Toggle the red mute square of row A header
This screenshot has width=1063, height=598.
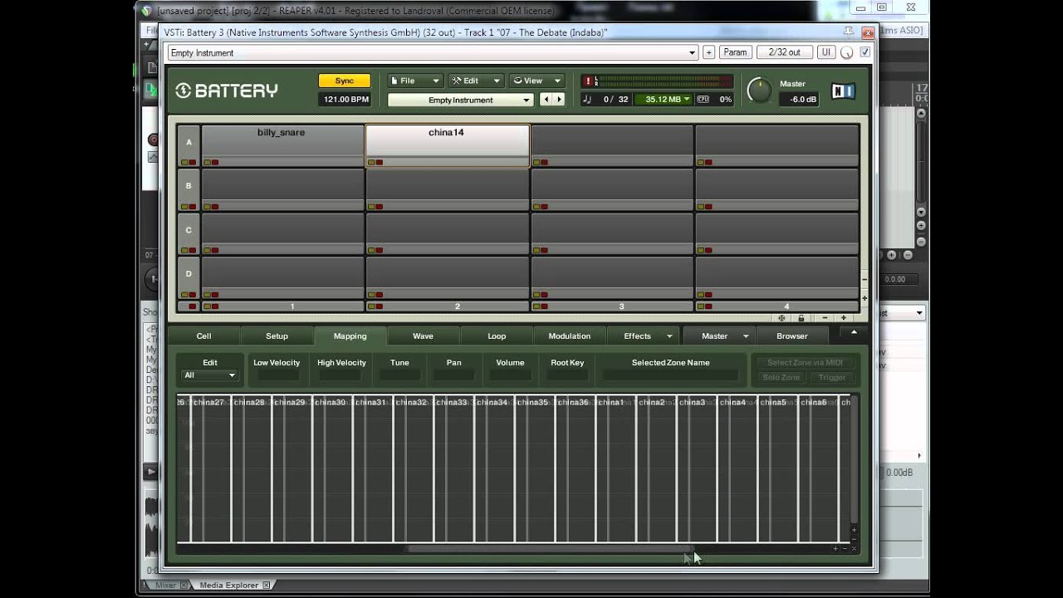[193, 163]
